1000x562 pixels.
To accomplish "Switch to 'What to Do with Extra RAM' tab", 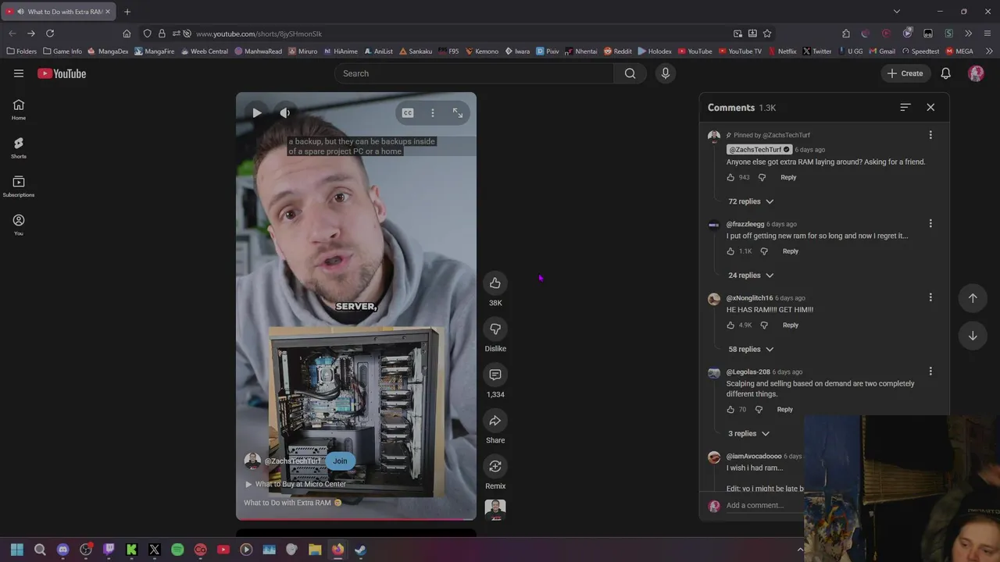I will click(x=58, y=12).
